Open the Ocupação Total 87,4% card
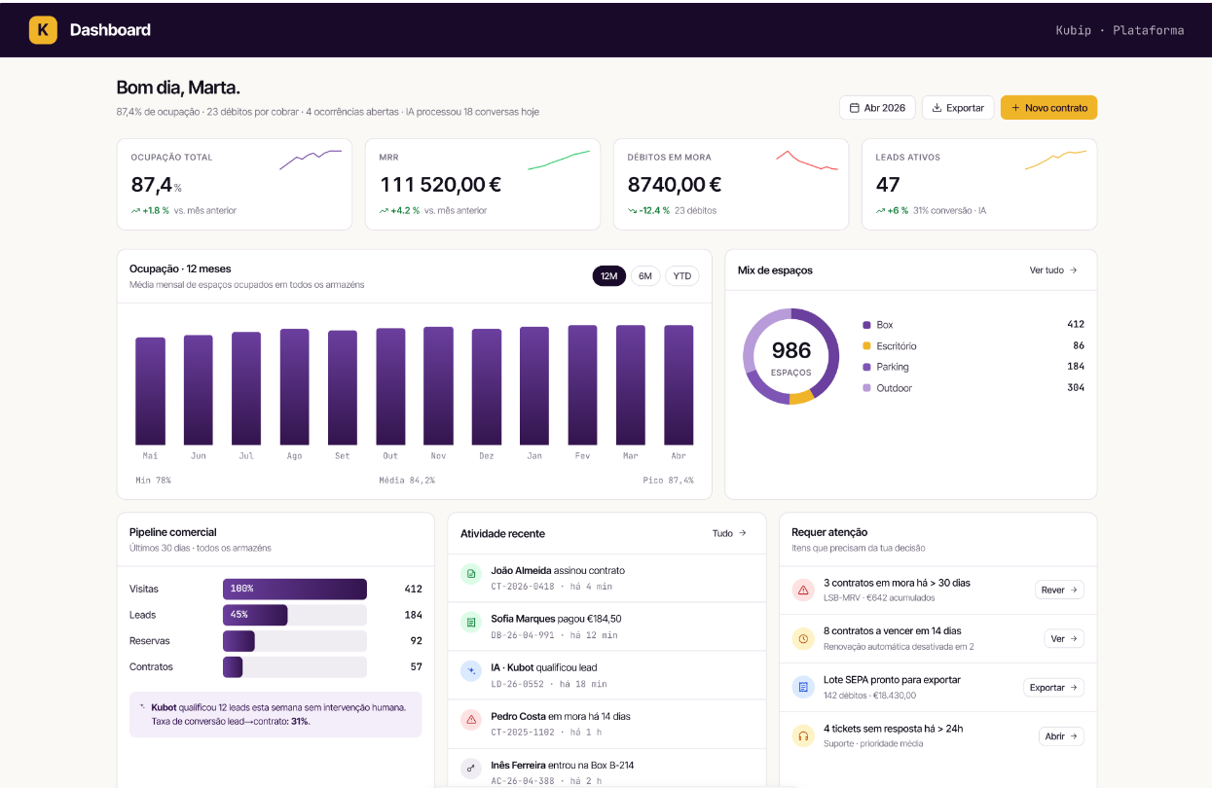The height and width of the screenshot is (788, 1212). coord(235,184)
